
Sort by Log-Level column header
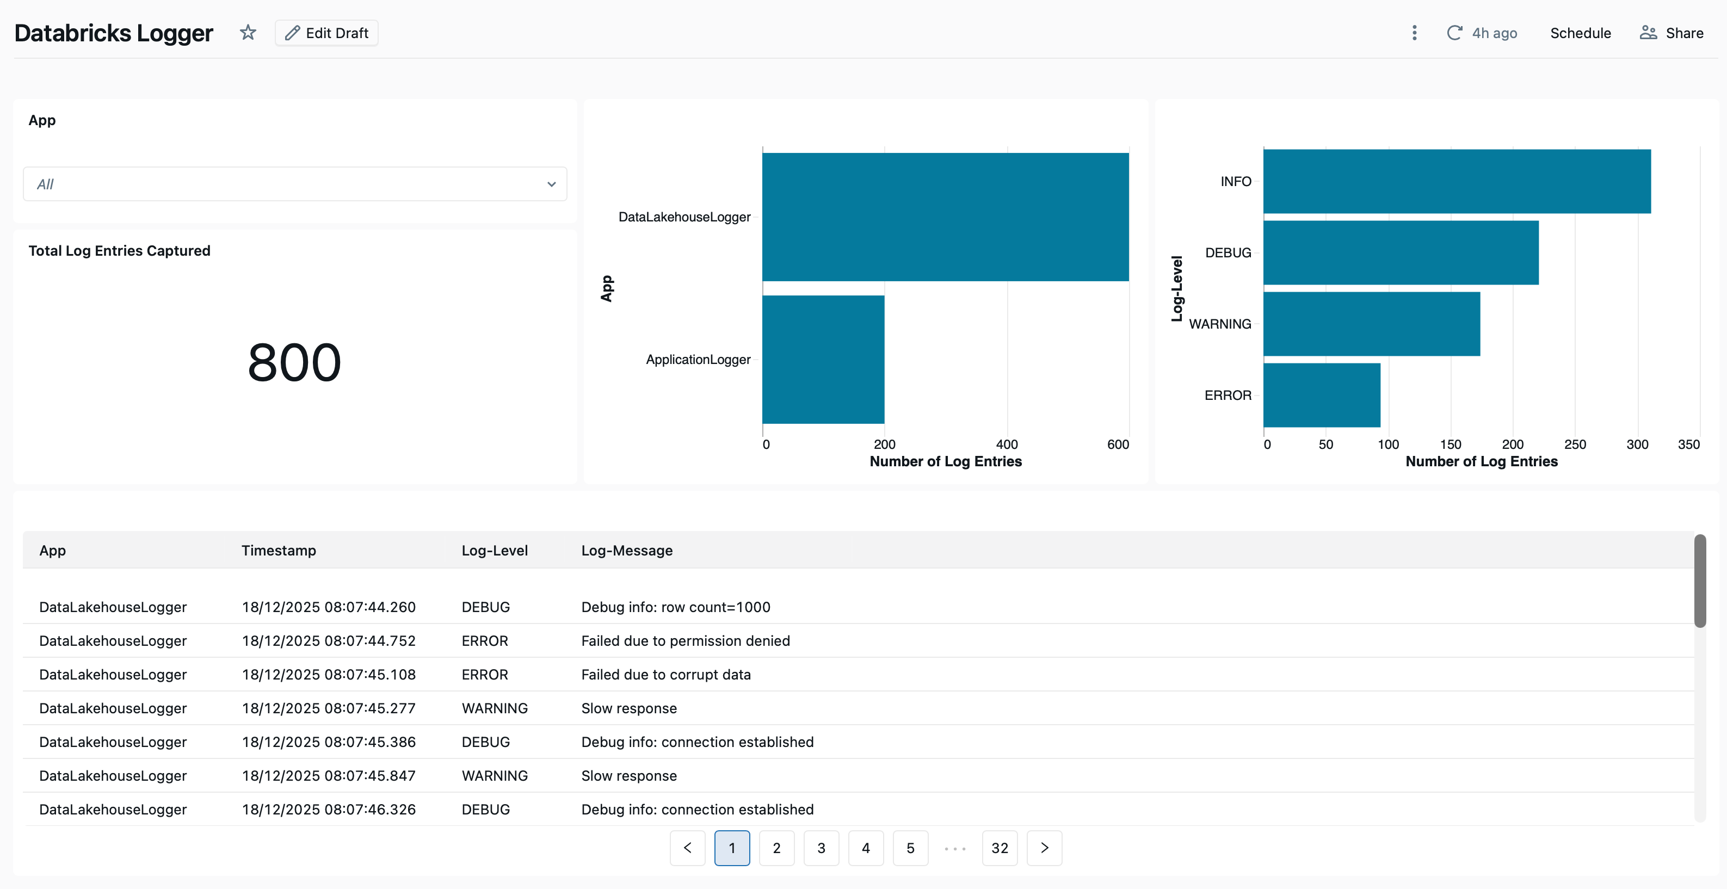494,551
